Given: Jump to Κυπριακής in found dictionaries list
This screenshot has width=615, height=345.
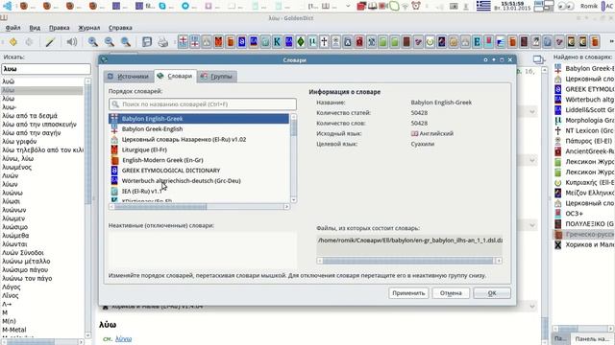Looking at the screenshot, I should pos(583,182).
